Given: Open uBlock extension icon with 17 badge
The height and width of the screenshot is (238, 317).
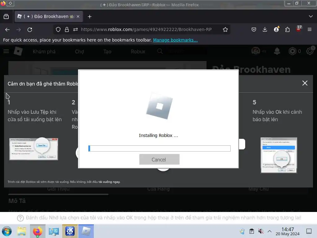Looking at the screenshot, I should click(299, 29).
